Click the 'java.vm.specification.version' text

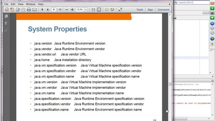point(55,66)
